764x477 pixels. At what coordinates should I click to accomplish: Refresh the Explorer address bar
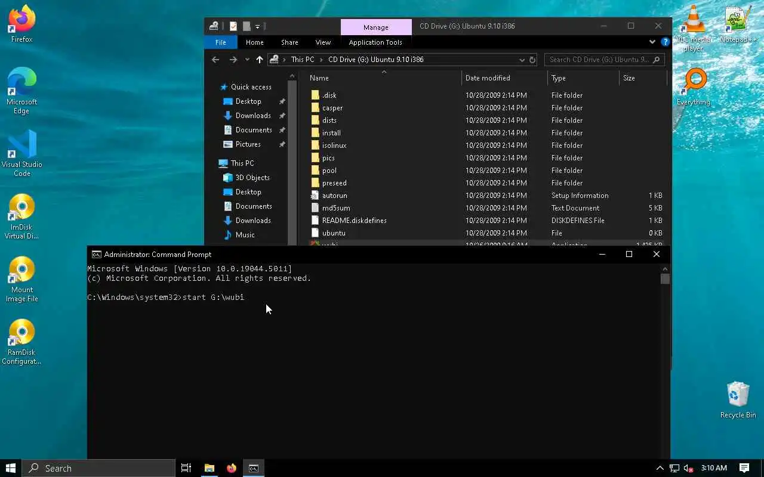tap(532, 60)
